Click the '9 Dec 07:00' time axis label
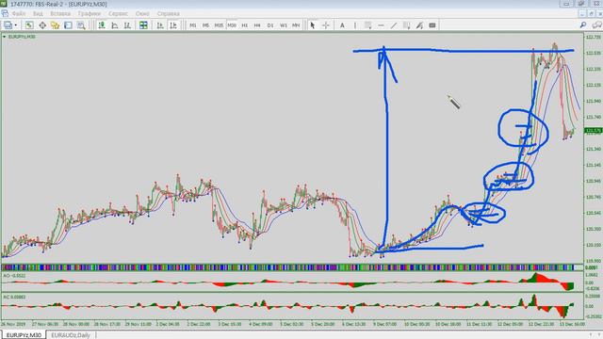Viewport: 603px width, 339px height. click(384, 324)
